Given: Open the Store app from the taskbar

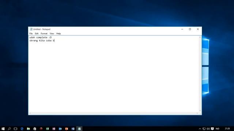Looking at the screenshot, I should point(35,128).
